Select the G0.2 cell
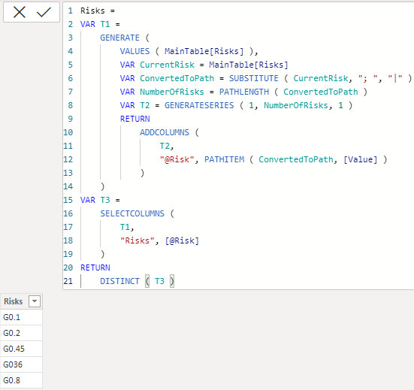 [x=21, y=333]
